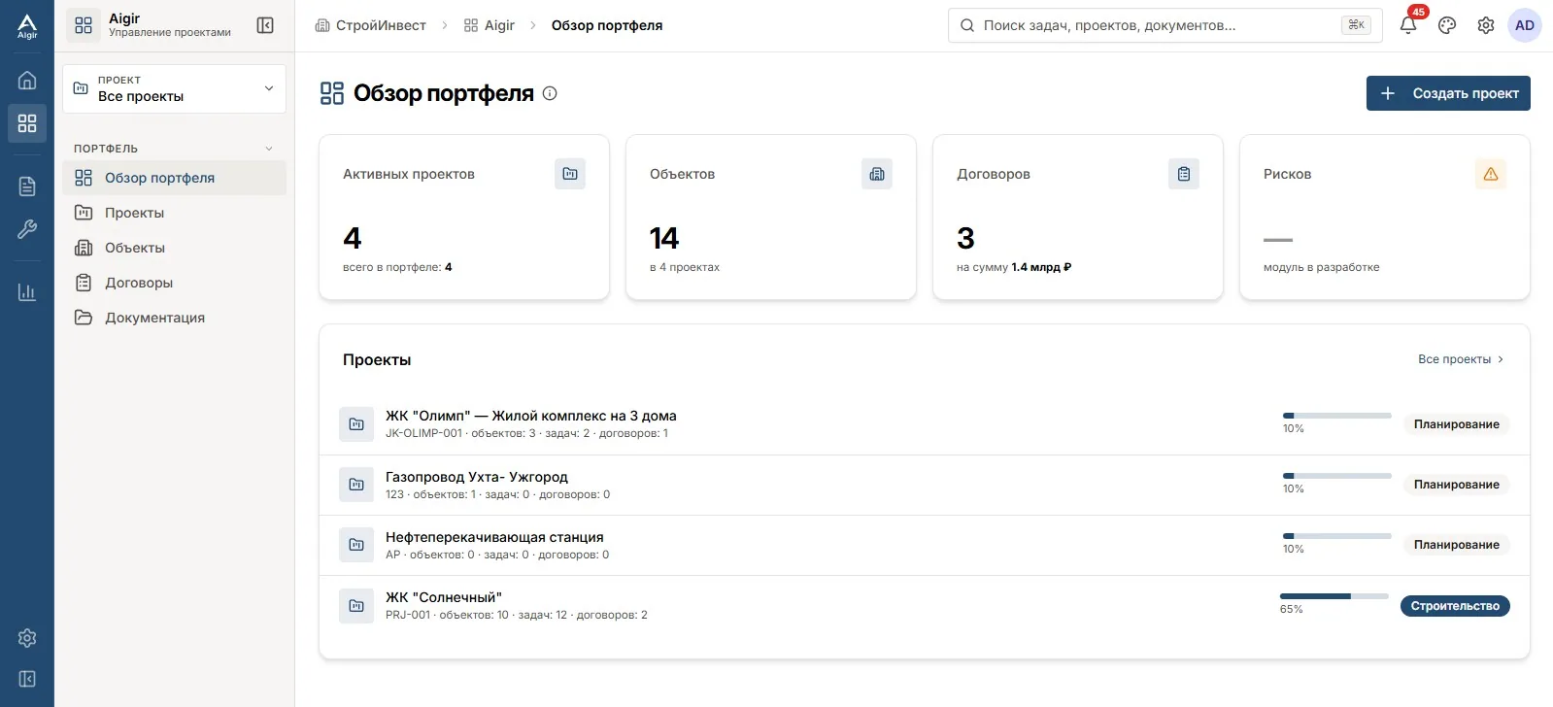This screenshot has width=1553, height=707.
Task: Open the notifications bell with 45 badge
Action: (1408, 25)
